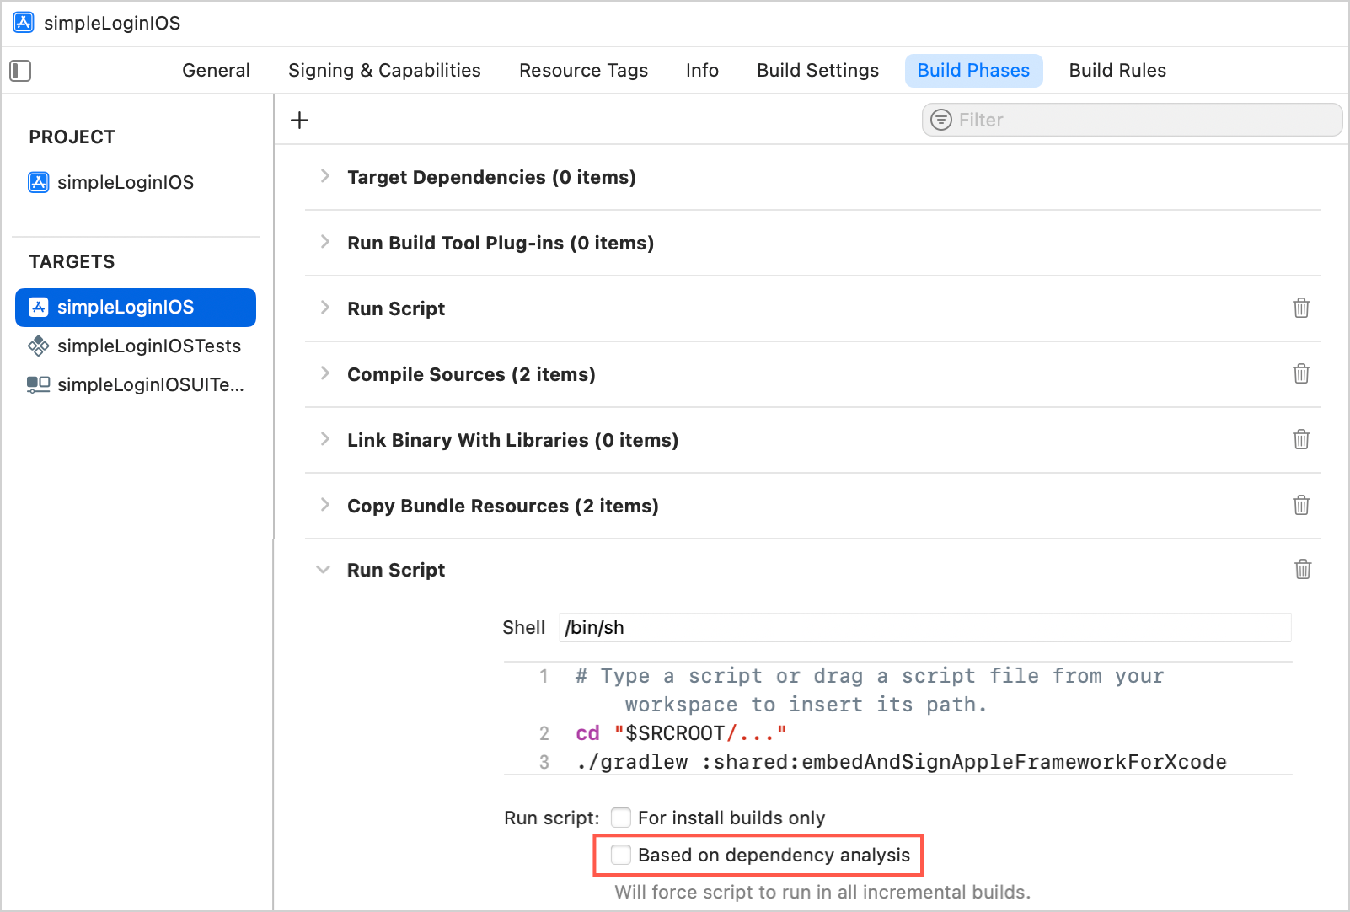Check Based on dependency analysis
1350x912 pixels.
click(x=620, y=855)
